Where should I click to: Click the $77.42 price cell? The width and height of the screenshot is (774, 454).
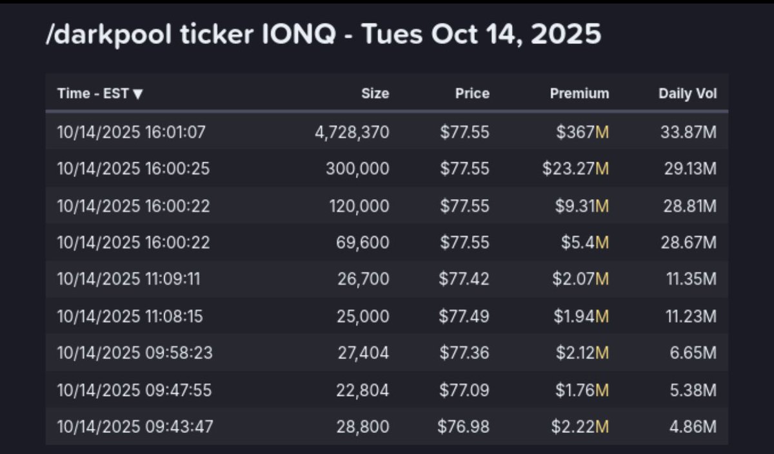pos(464,279)
